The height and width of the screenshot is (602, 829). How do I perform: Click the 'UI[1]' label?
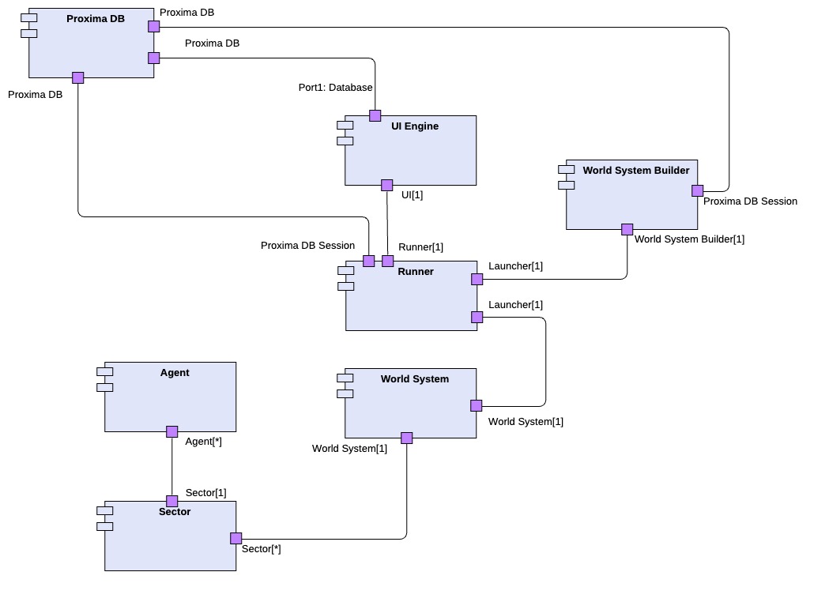click(x=412, y=195)
